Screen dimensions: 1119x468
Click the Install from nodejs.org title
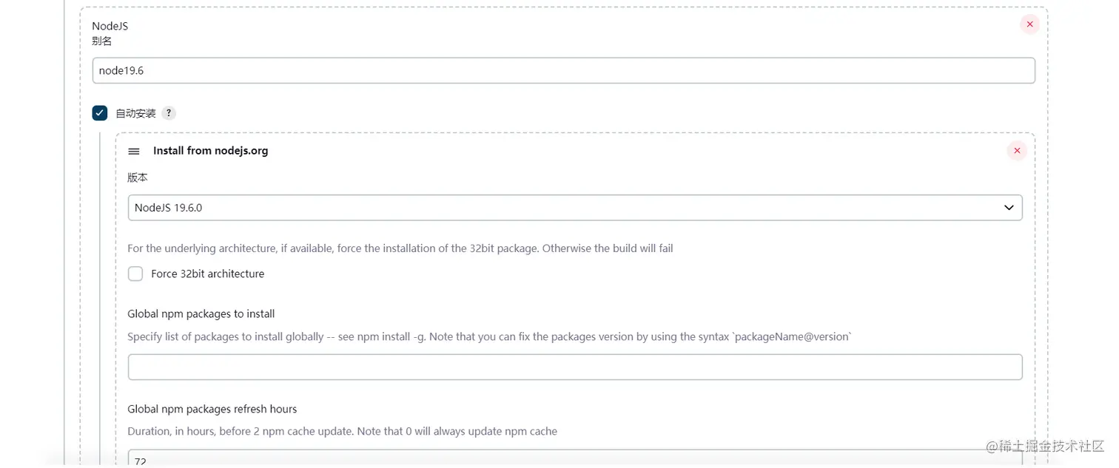210,150
